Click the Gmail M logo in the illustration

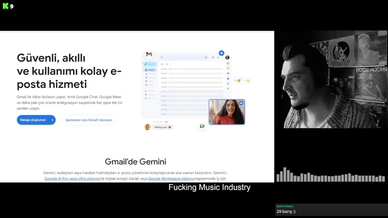149,54
